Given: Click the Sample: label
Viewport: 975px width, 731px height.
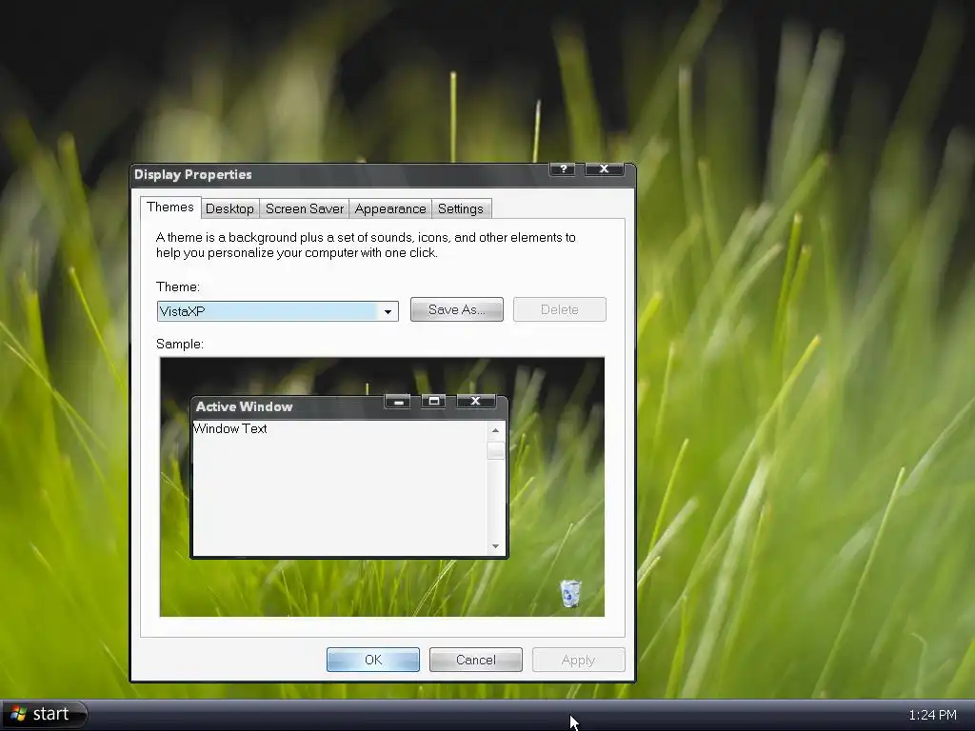Looking at the screenshot, I should click(180, 344).
